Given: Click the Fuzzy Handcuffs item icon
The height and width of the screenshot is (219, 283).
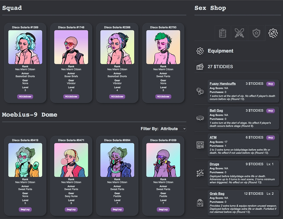Looking at the screenshot, I should (200, 91).
